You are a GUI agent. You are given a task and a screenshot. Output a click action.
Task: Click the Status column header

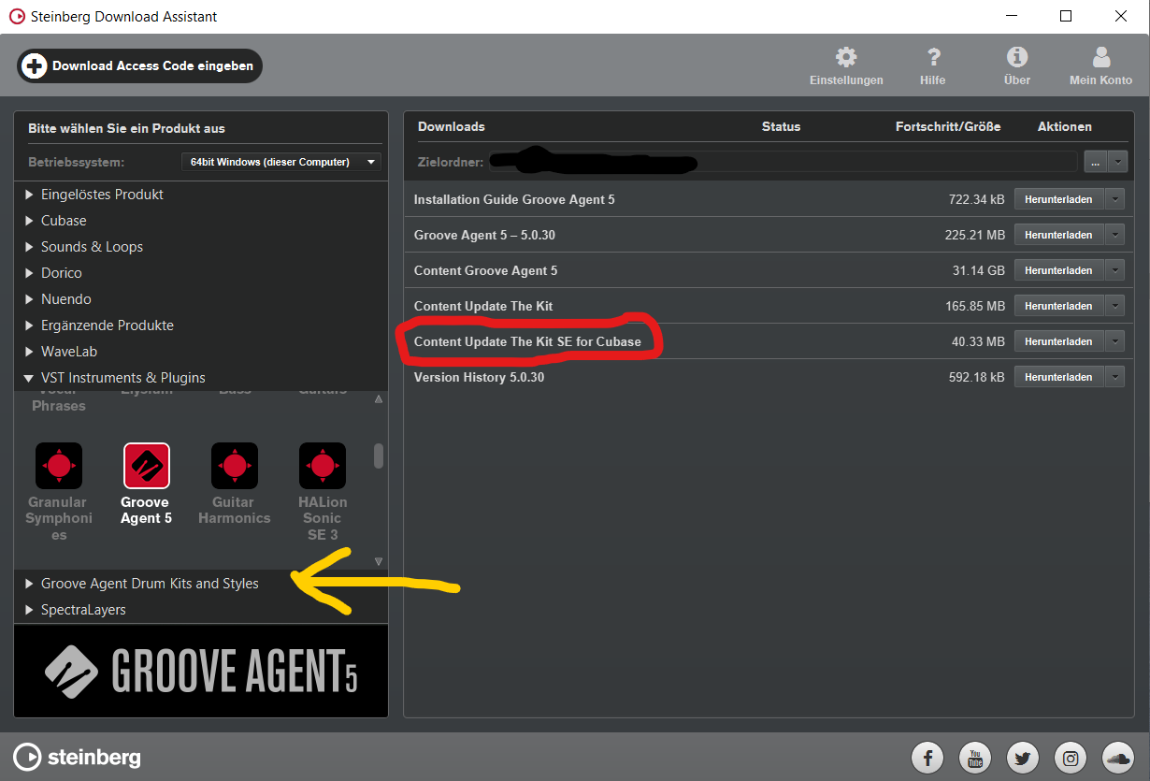click(781, 126)
